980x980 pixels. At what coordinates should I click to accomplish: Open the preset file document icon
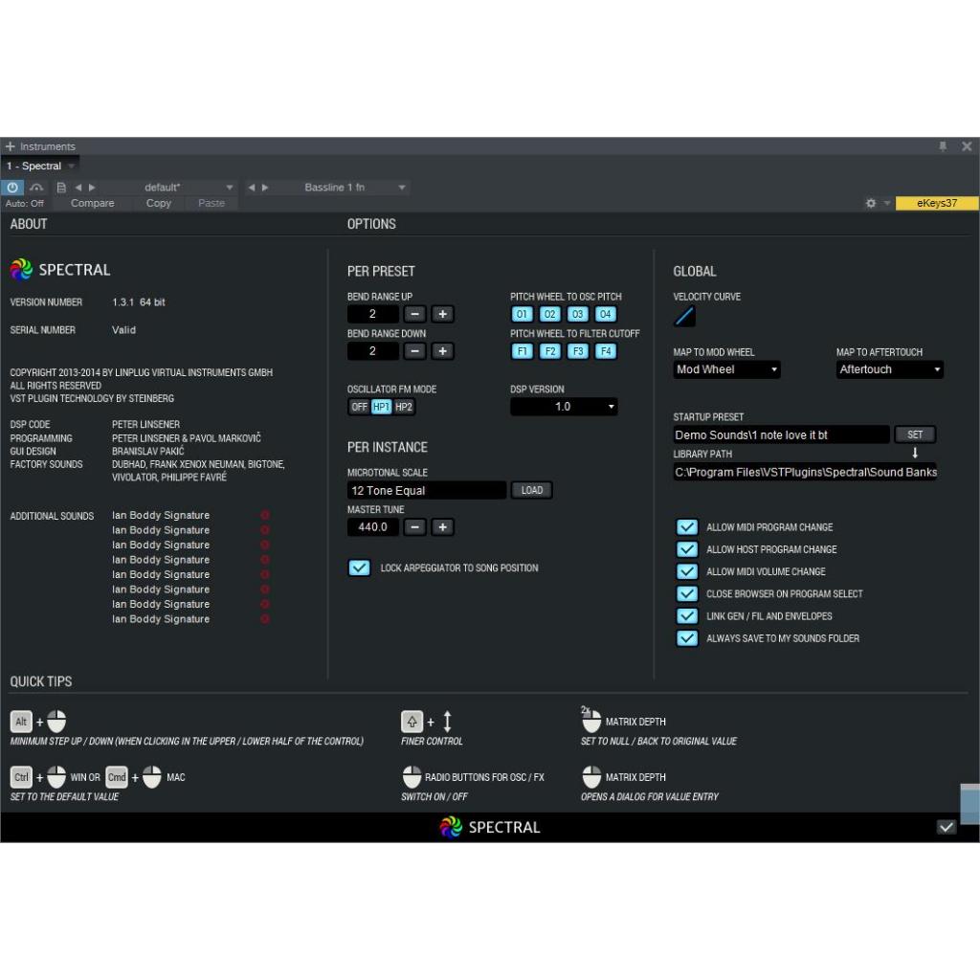click(61, 187)
